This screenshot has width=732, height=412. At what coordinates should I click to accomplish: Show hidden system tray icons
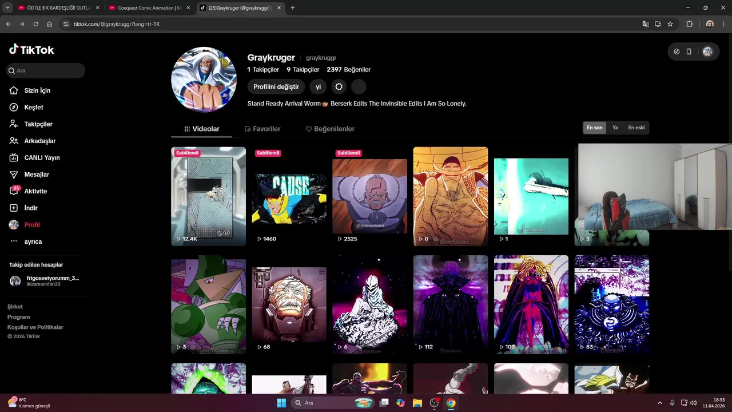pos(659,403)
